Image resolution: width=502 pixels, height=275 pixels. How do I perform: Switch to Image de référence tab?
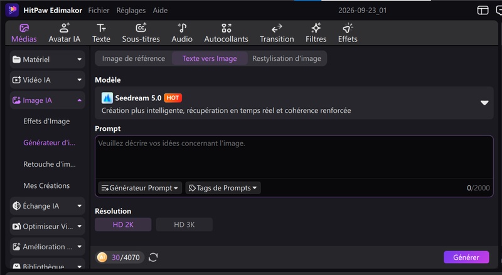[134, 58]
